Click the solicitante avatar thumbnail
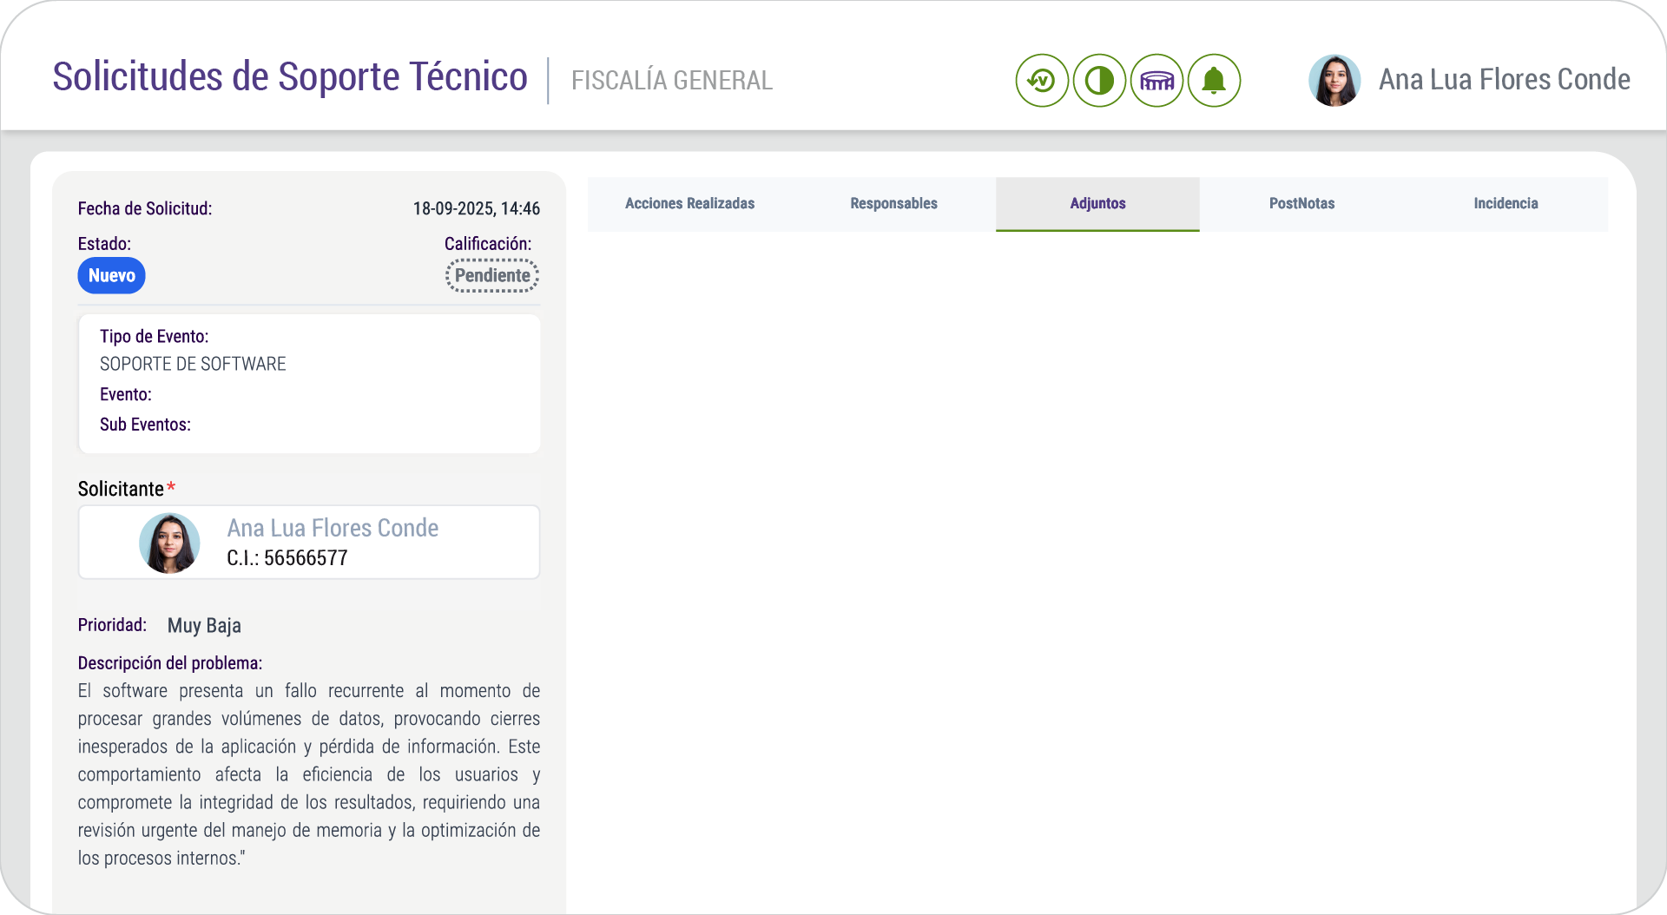This screenshot has width=1667, height=915. [x=169, y=543]
